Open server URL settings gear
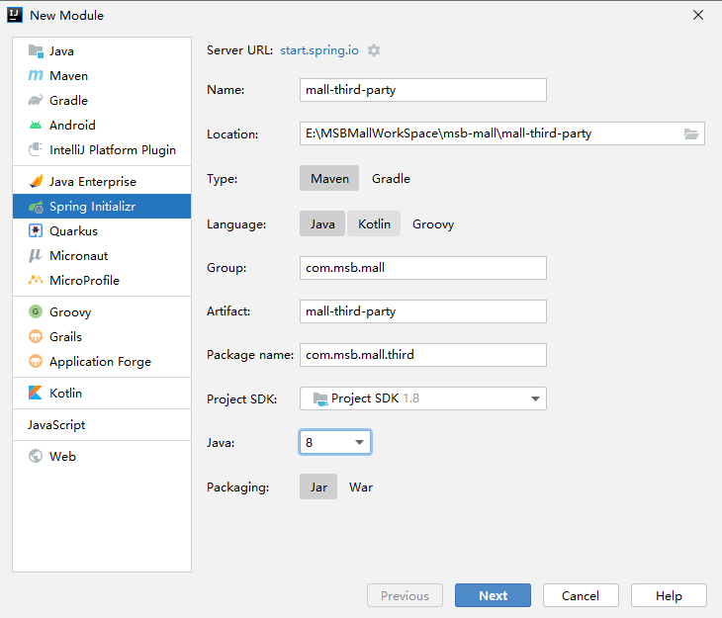Viewport: 722px width, 618px height. click(x=374, y=50)
